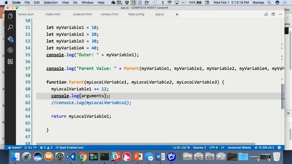Open Microsoft Word from the dock
292x164 pixels.
point(160,157)
